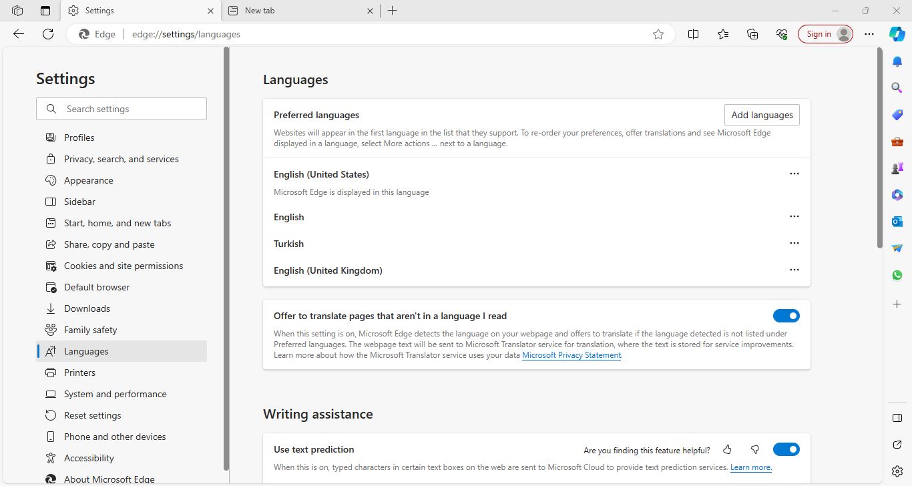Open sidebar layout icon near bottom
The width and height of the screenshot is (912, 486).
pos(897,418)
